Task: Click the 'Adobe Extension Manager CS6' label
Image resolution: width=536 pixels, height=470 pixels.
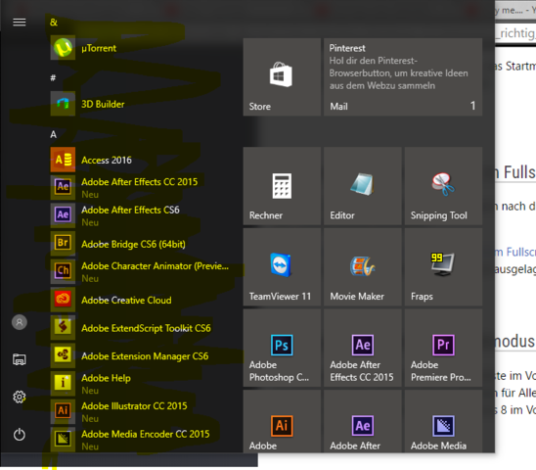Action: pyautogui.click(x=145, y=356)
